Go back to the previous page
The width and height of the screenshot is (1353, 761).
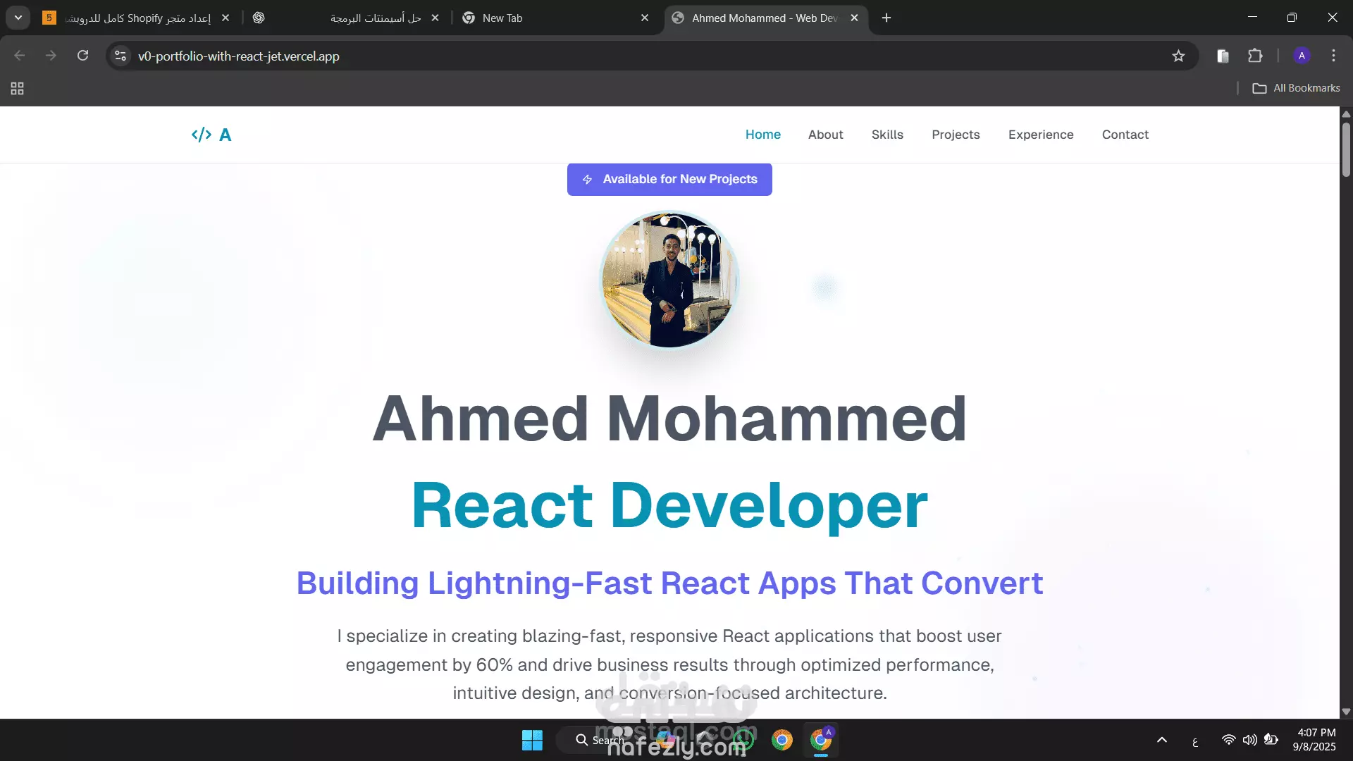tap(20, 56)
